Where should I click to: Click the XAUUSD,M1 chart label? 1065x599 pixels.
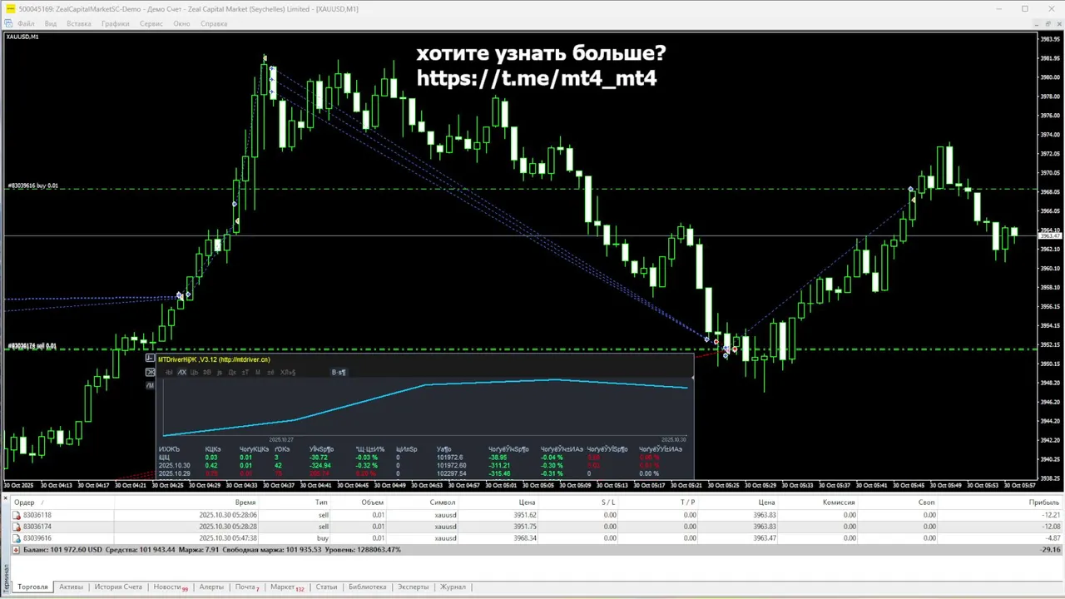[x=22, y=37]
